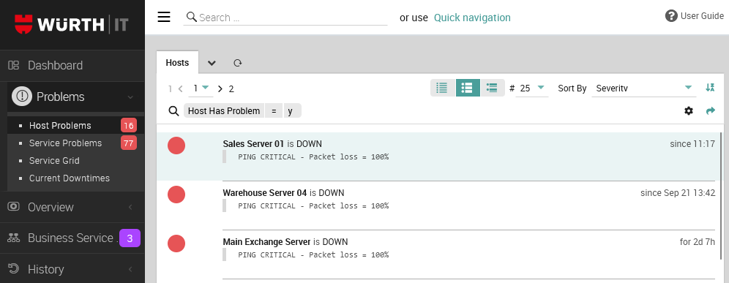
Task: Click the refresh icon next to Hosts tab
Action: [x=238, y=63]
